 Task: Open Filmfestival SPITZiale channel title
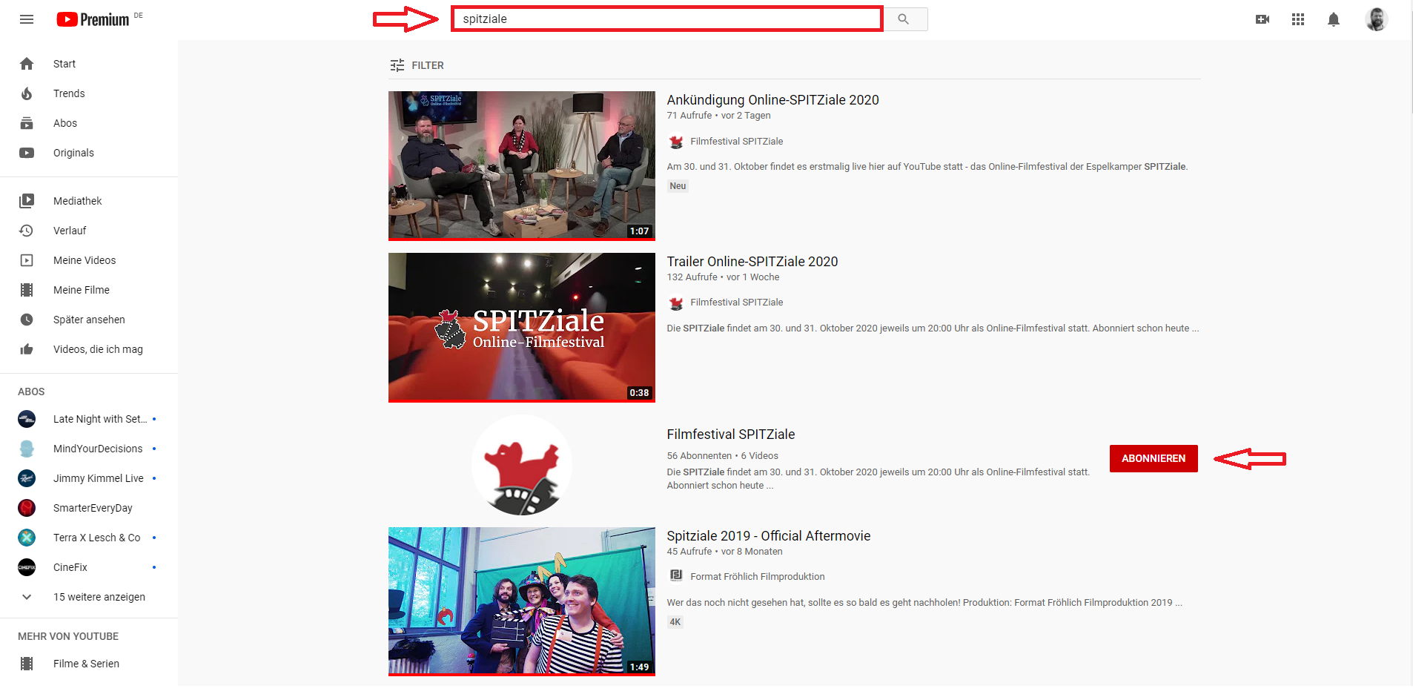click(x=731, y=435)
